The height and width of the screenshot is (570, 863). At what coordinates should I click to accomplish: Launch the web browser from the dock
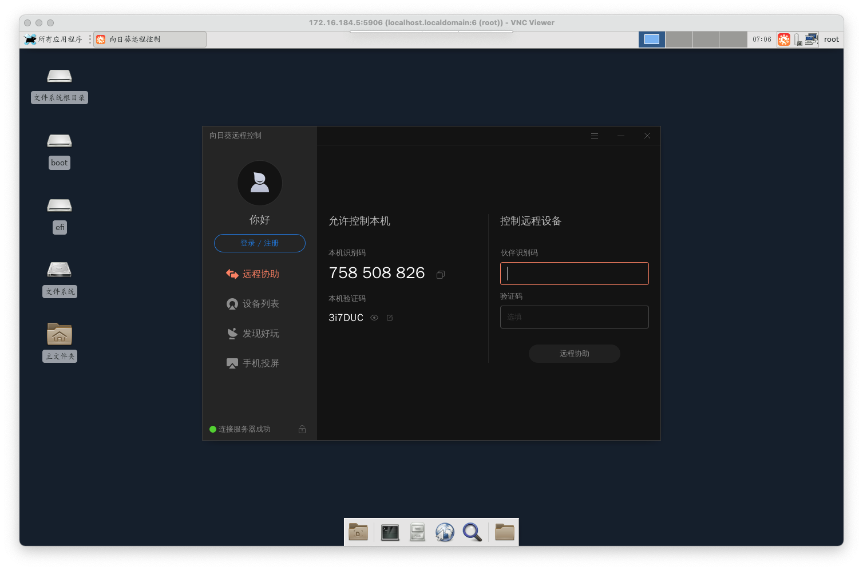445,532
